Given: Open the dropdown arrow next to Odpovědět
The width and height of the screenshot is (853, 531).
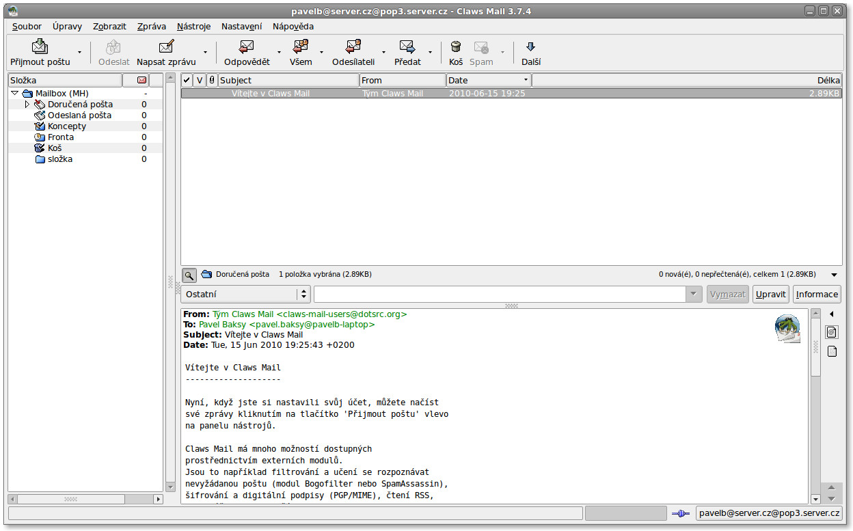Looking at the screenshot, I should (279, 52).
